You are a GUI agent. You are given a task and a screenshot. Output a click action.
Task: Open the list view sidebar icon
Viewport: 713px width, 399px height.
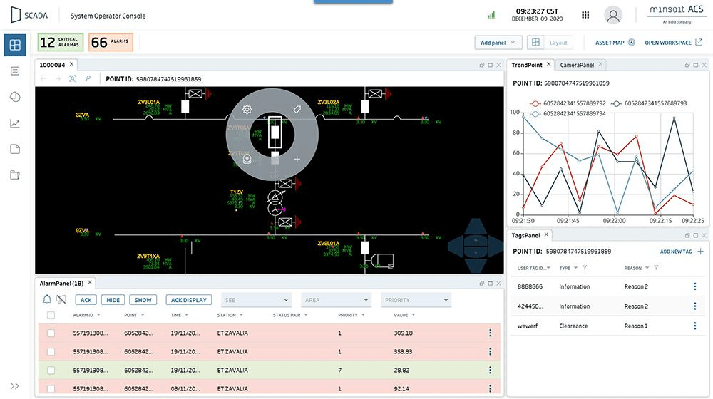(x=15, y=71)
